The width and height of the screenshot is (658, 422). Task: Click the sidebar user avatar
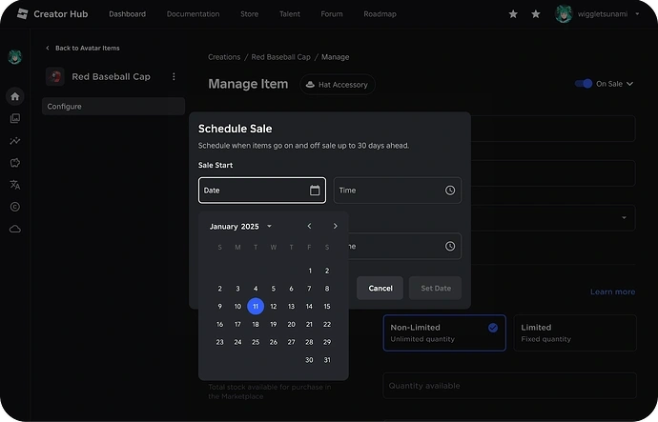click(15, 56)
